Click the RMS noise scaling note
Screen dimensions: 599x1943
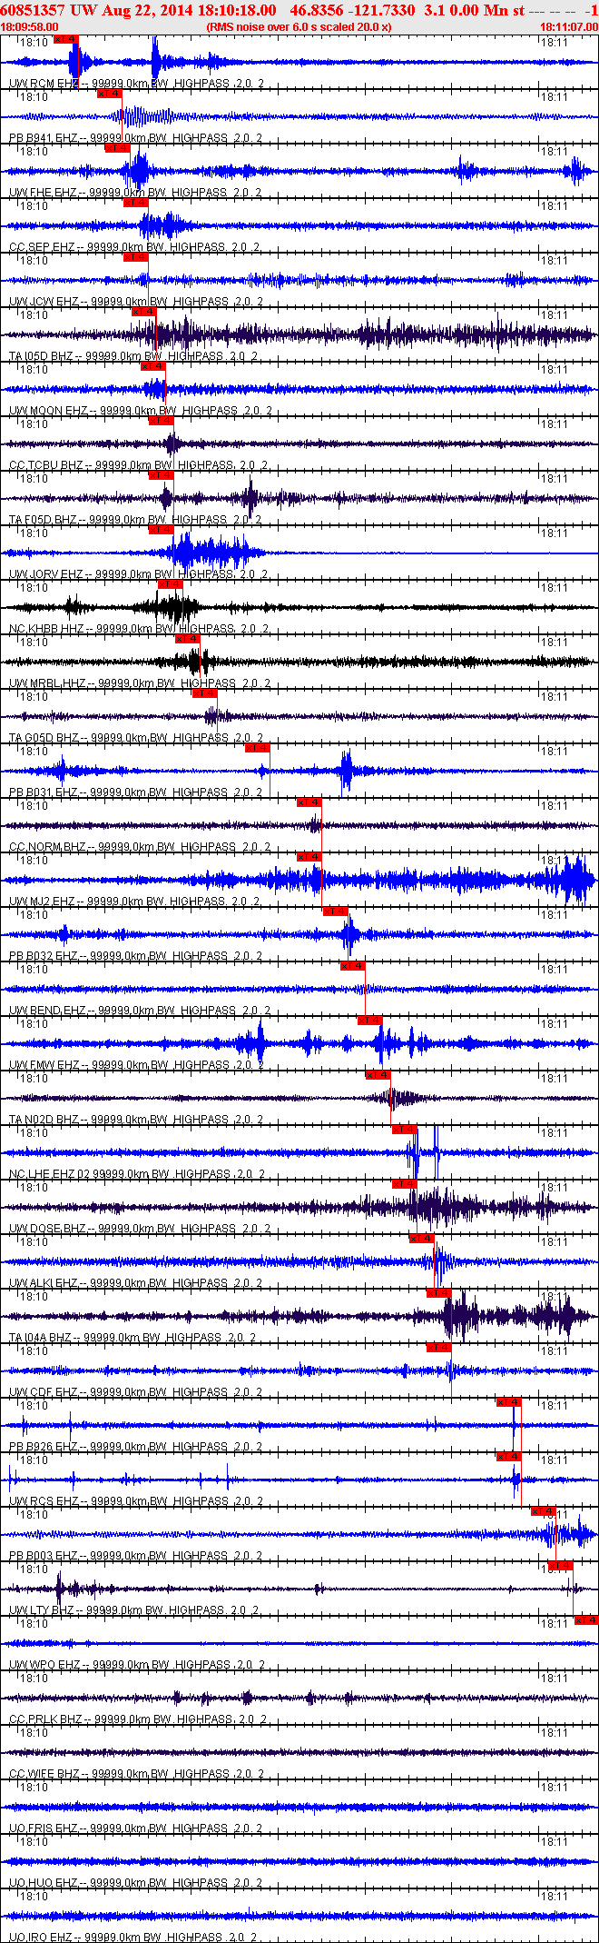click(299, 27)
